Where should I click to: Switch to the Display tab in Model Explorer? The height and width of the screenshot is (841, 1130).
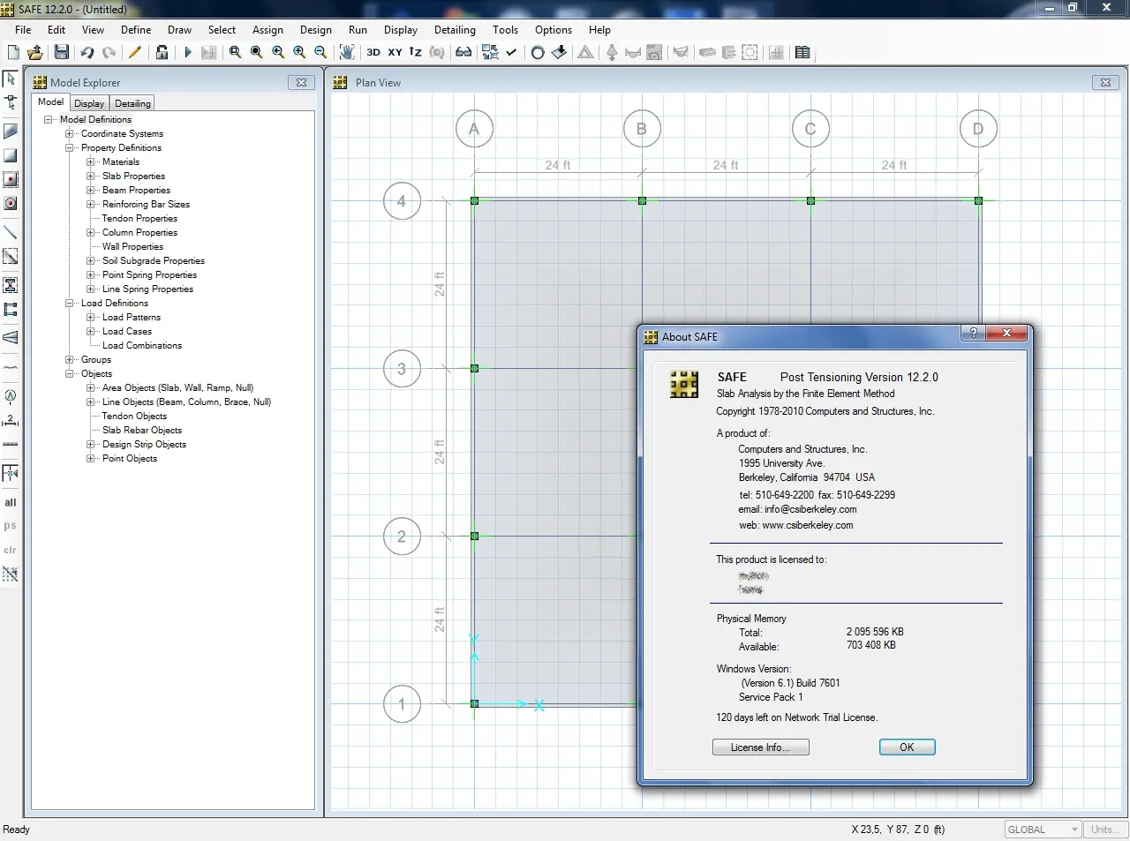89,103
